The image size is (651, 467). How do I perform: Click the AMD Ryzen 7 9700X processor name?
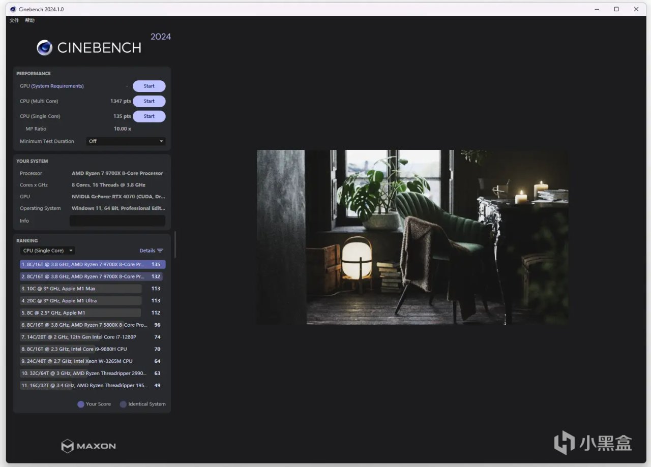tap(117, 173)
